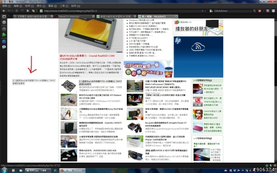Click the Crucial SSD product photo
The width and height of the screenshot is (277, 173).
(x=90, y=35)
